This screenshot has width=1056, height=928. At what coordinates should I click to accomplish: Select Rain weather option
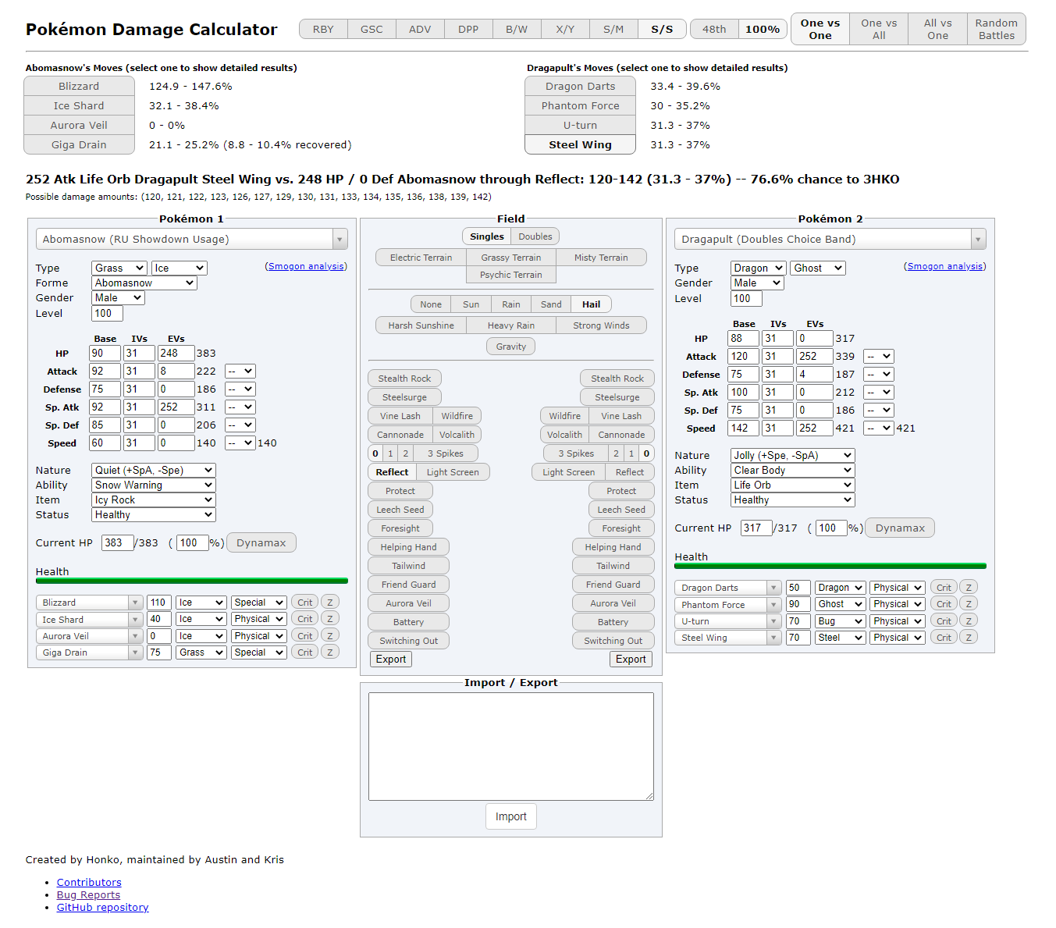click(511, 304)
